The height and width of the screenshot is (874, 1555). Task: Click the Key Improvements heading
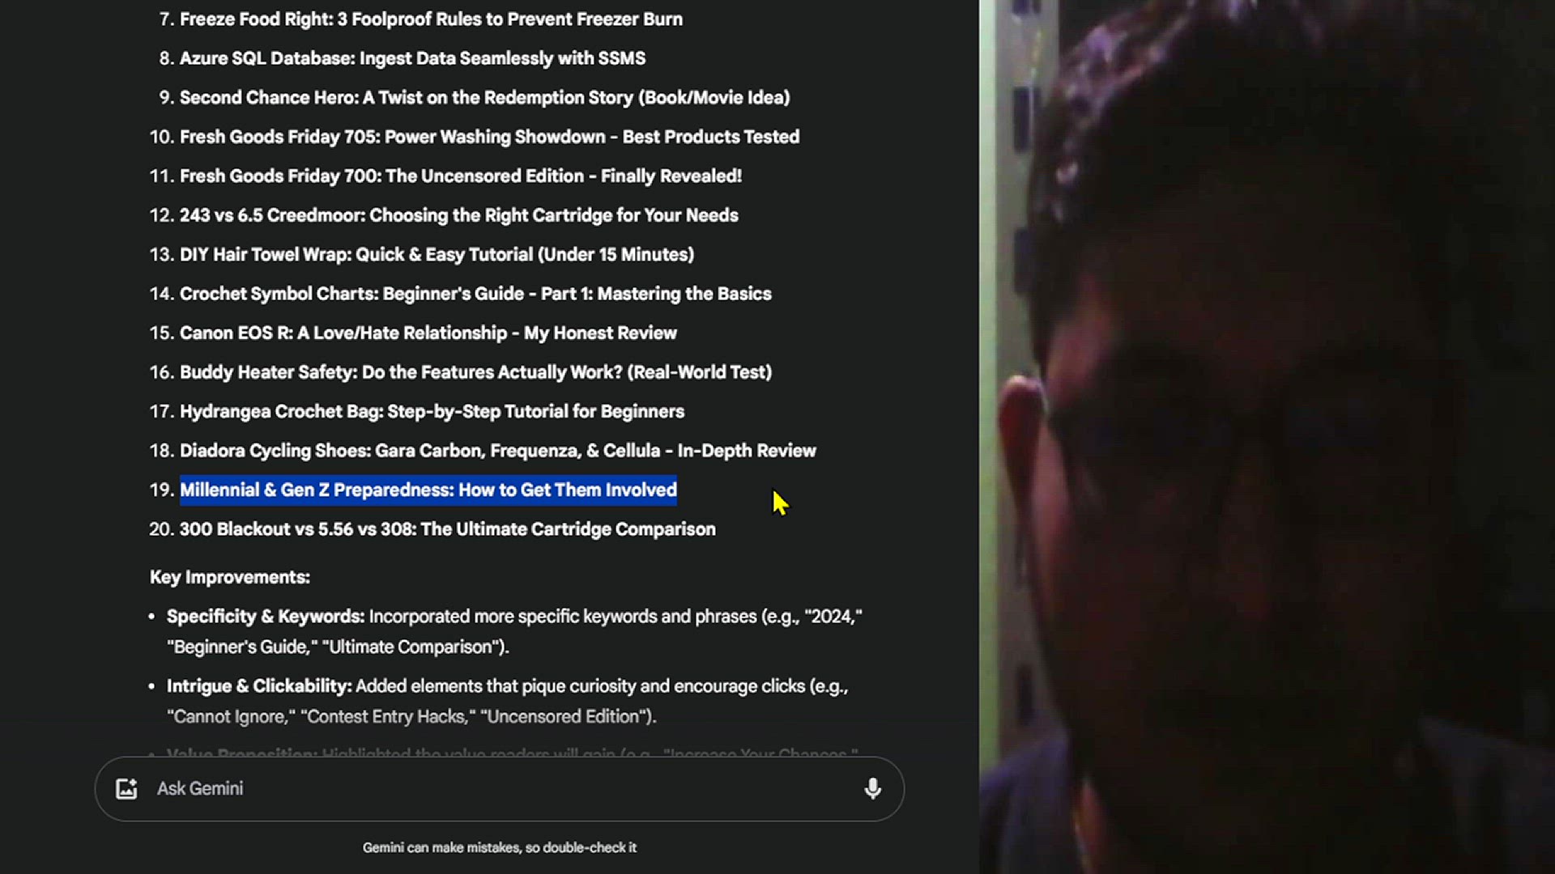(x=230, y=577)
